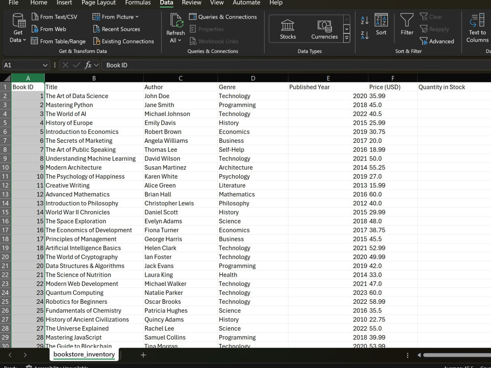Convert to Stocks data type
The image size is (491, 368).
pyautogui.click(x=288, y=29)
